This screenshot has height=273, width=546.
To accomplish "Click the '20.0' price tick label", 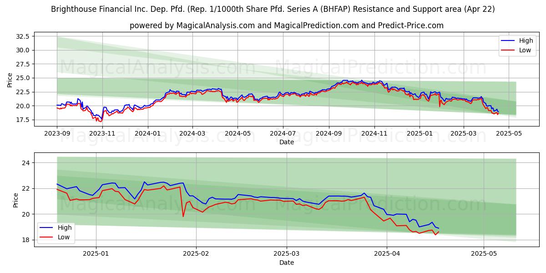I will [x=23, y=106].
